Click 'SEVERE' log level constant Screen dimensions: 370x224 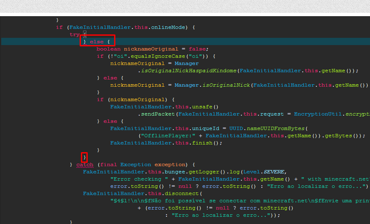click(x=274, y=172)
